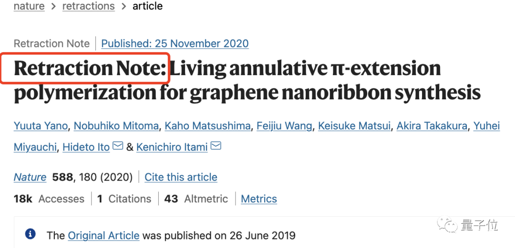Click Cite this article
This screenshot has height=248, width=515.
point(181,177)
